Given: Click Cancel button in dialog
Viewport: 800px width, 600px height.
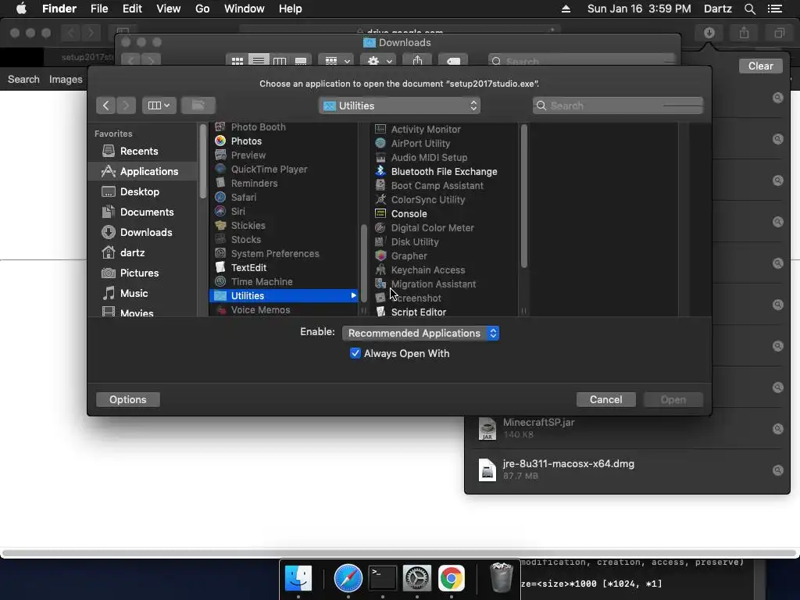Looking at the screenshot, I should pyautogui.click(x=605, y=399).
